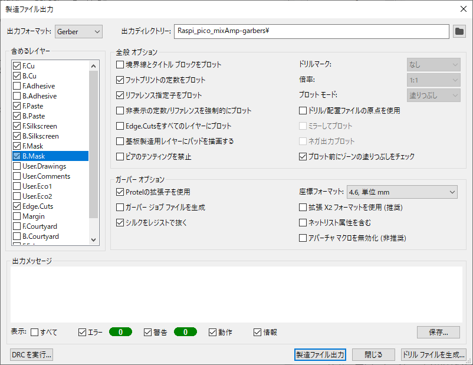Uncheck the B.Paste layer
Image resolution: width=473 pixels, height=365 pixels.
17,116
